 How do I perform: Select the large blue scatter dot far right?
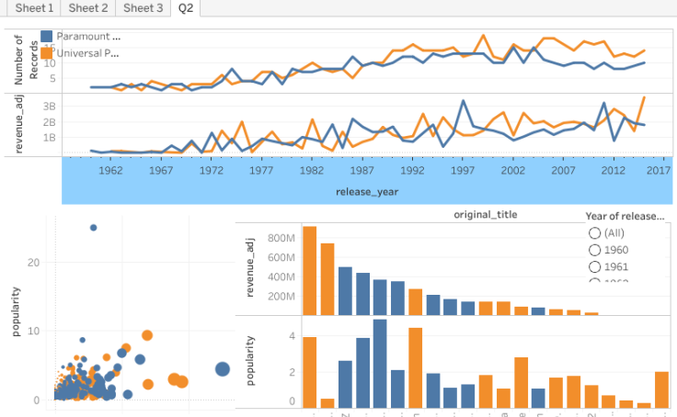pos(223,369)
